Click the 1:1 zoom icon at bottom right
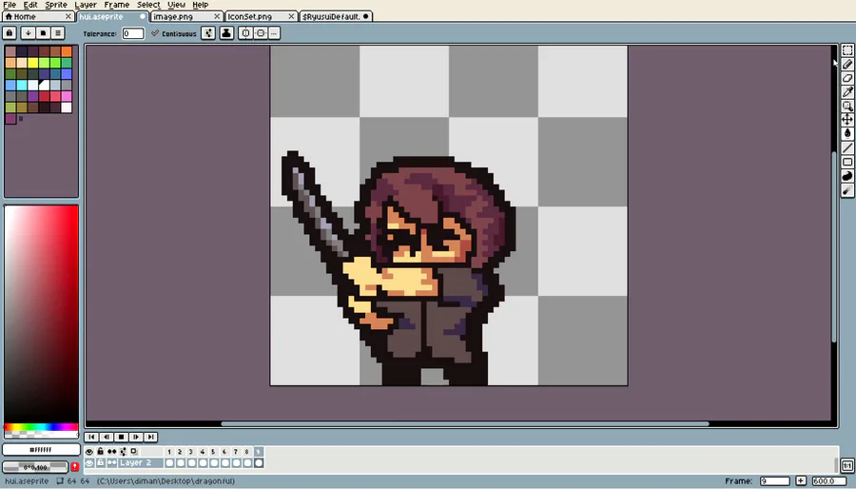This screenshot has width=856, height=489. point(847,466)
